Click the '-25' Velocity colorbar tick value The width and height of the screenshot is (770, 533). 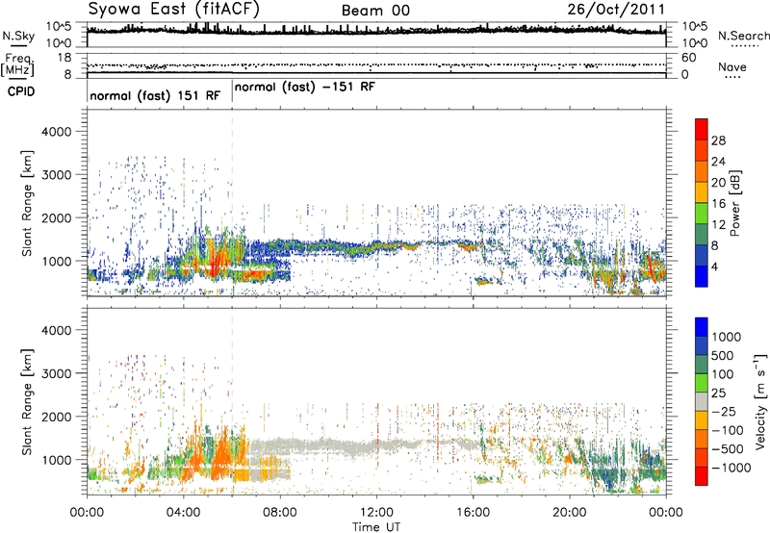point(724,412)
